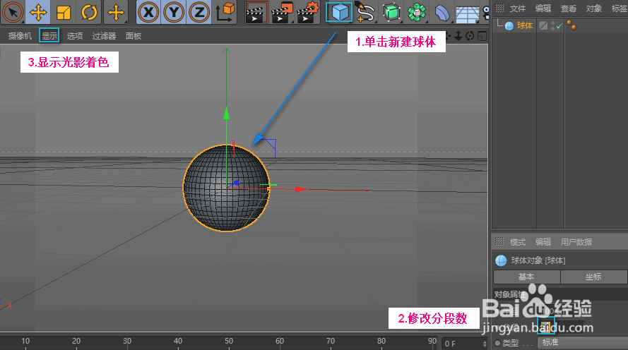The image size is (628, 350).
Task: Select the live selection arrow tool
Action: tap(13, 12)
